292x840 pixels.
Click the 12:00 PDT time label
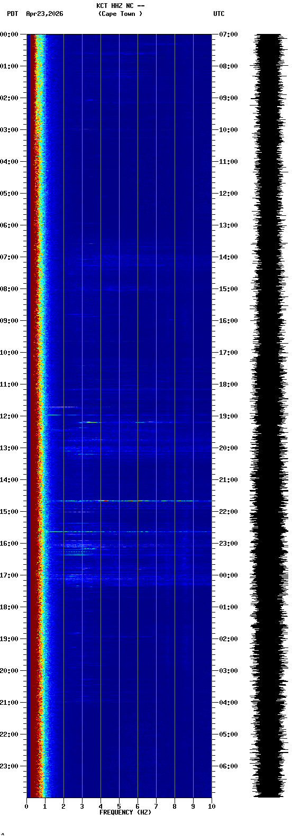click(x=9, y=416)
